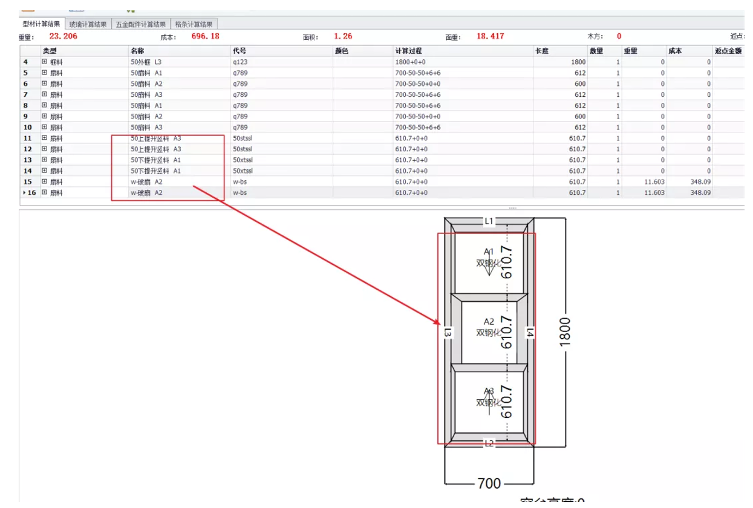The width and height of the screenshot is (753, 508).
Task: Click the 长度 column header
Action: (541, 51)
